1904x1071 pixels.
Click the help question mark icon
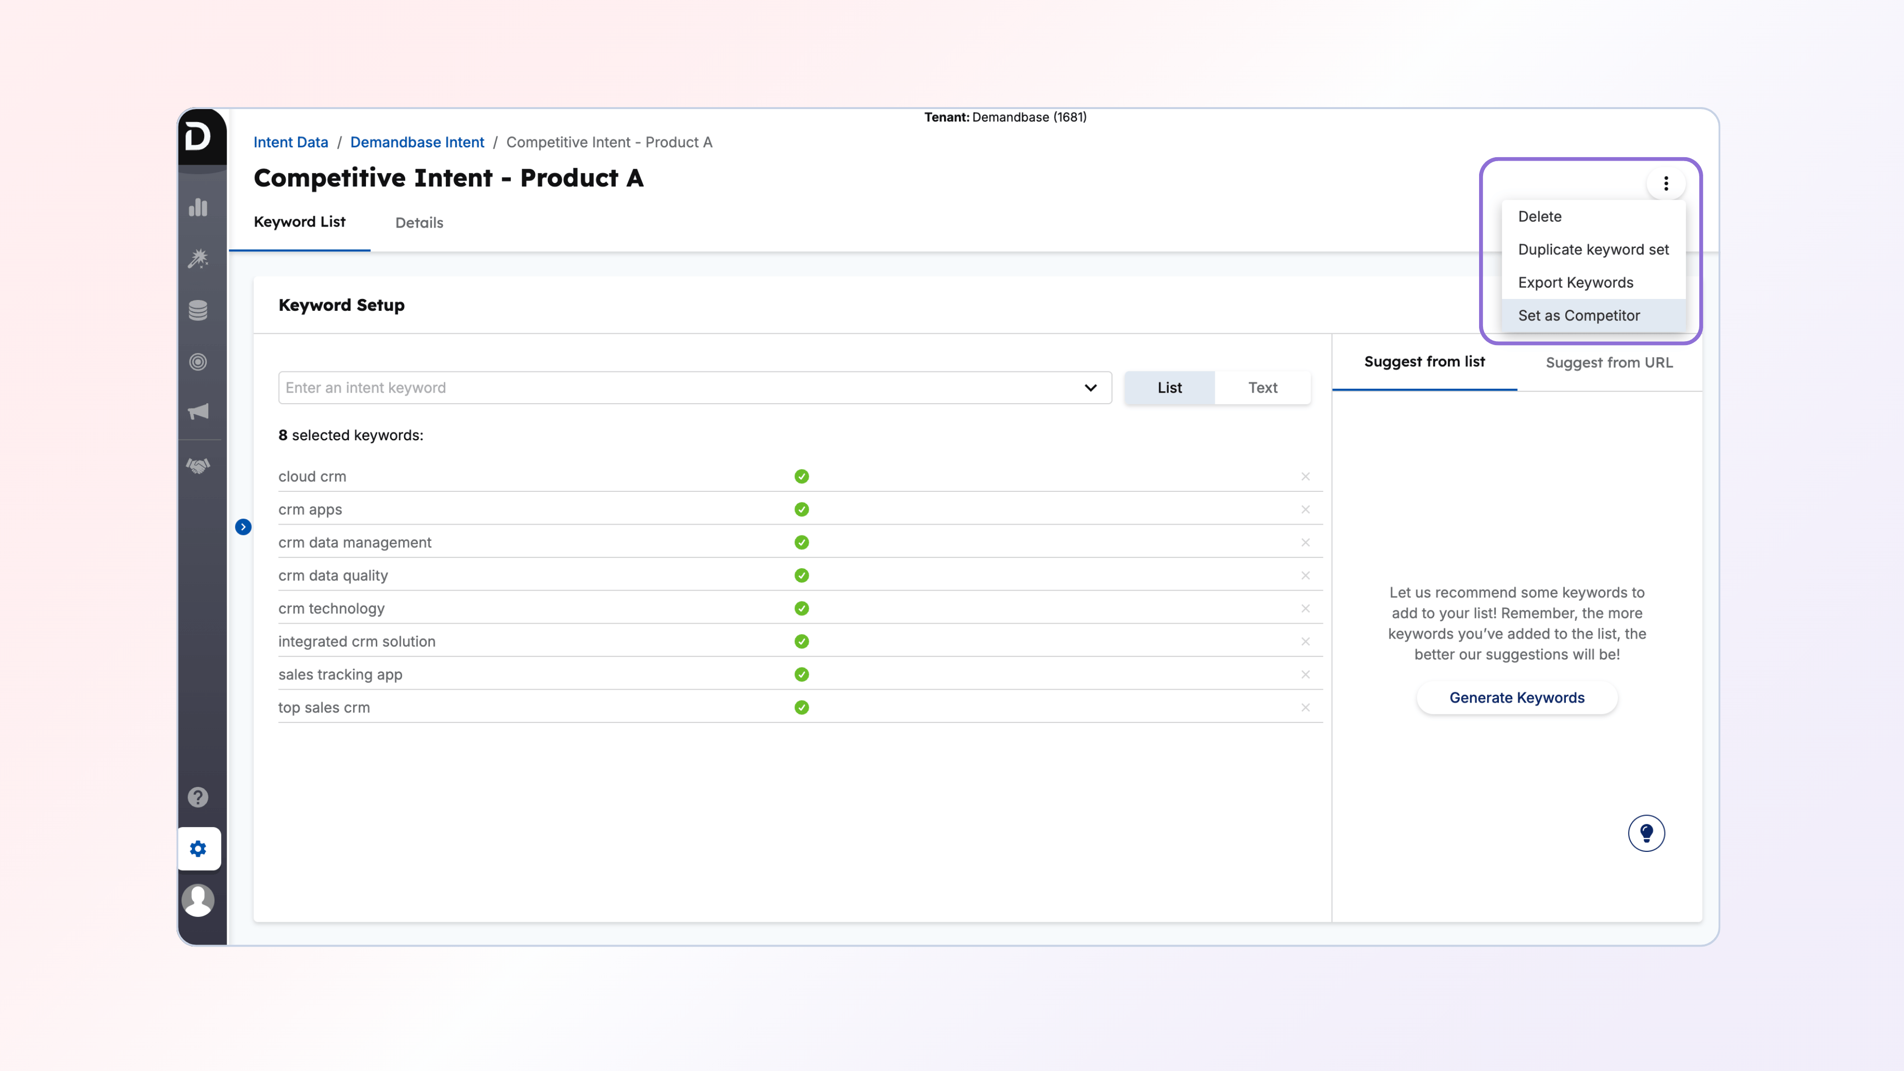click(x=198, y=797)
